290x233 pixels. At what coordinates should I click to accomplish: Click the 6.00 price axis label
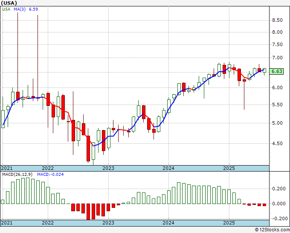pos(277,87)
